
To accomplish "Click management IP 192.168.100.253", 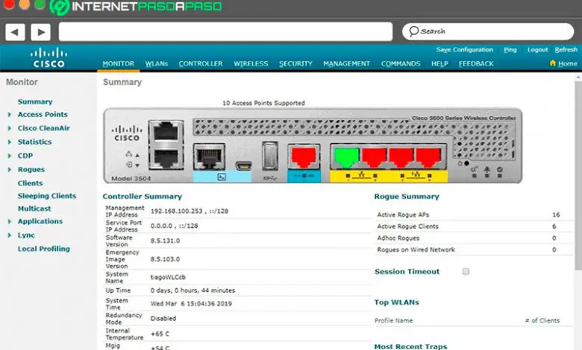I will pyautogui.click(x=176, y=211).
